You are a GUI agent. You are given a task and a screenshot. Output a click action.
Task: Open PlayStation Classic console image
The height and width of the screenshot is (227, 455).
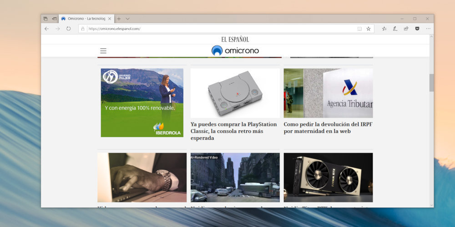coord(235,93)
